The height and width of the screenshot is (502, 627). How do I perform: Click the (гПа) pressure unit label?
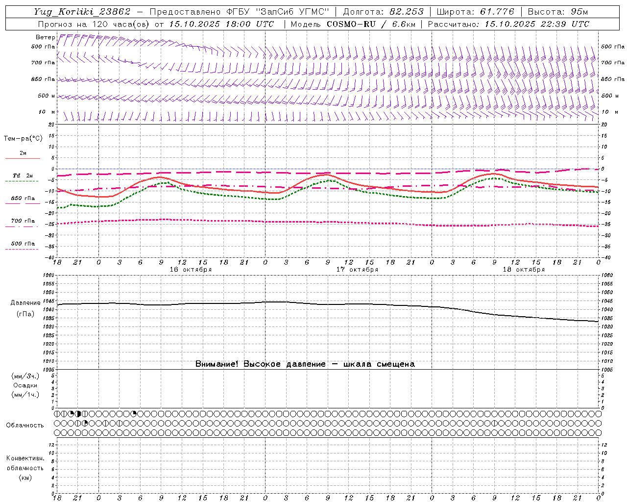pos(25,314)
